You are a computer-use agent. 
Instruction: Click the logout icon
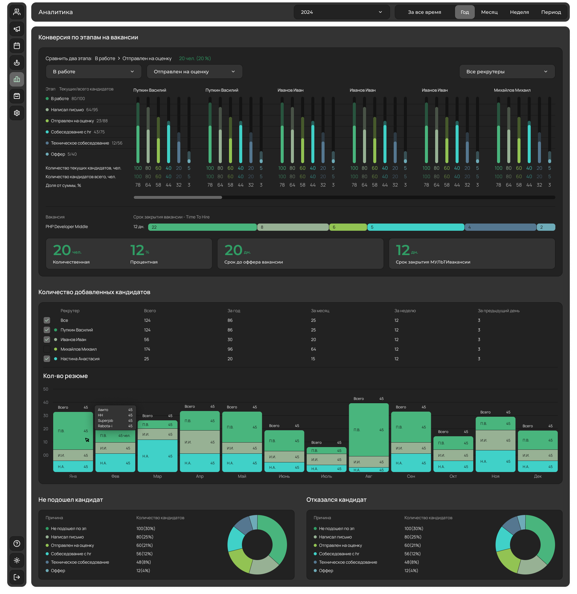coord(17,577)
